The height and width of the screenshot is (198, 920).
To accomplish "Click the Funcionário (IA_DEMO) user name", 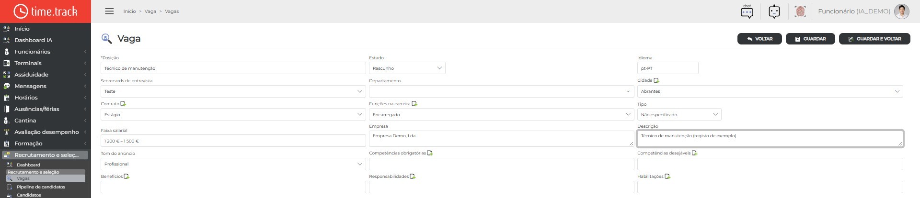I will pyautogui.click(x=854, y=11).
